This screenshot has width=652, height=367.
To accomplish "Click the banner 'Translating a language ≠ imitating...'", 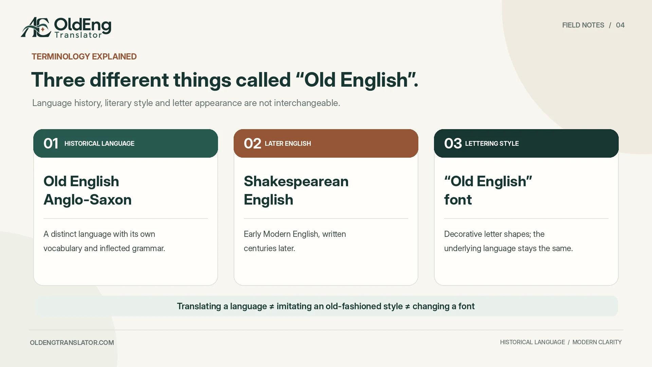I will tap(326, 306).
